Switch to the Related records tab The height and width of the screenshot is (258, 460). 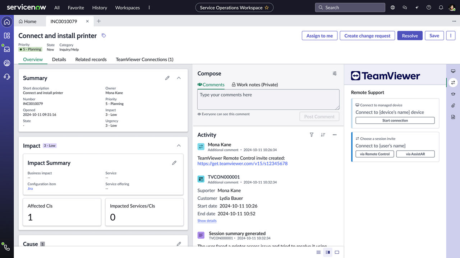(91, 59)
